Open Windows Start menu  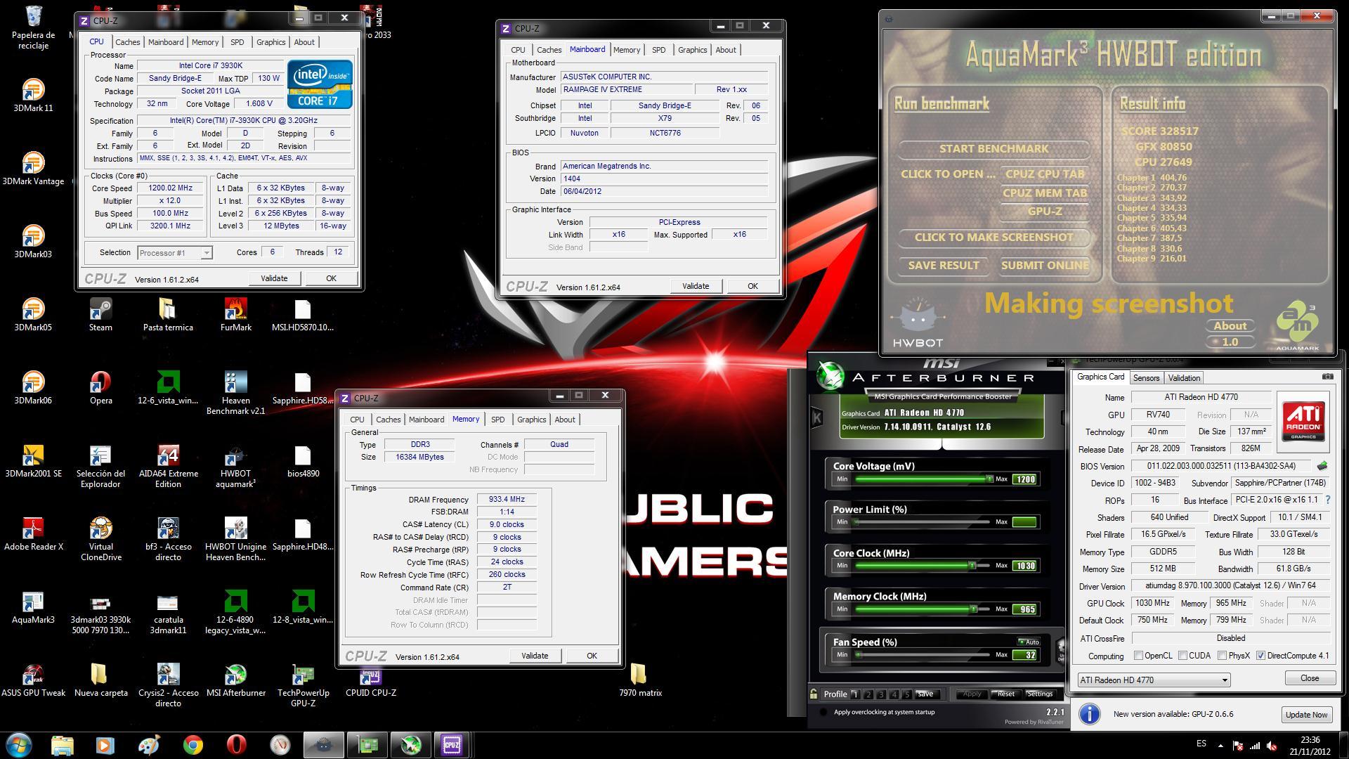point(18,745)
